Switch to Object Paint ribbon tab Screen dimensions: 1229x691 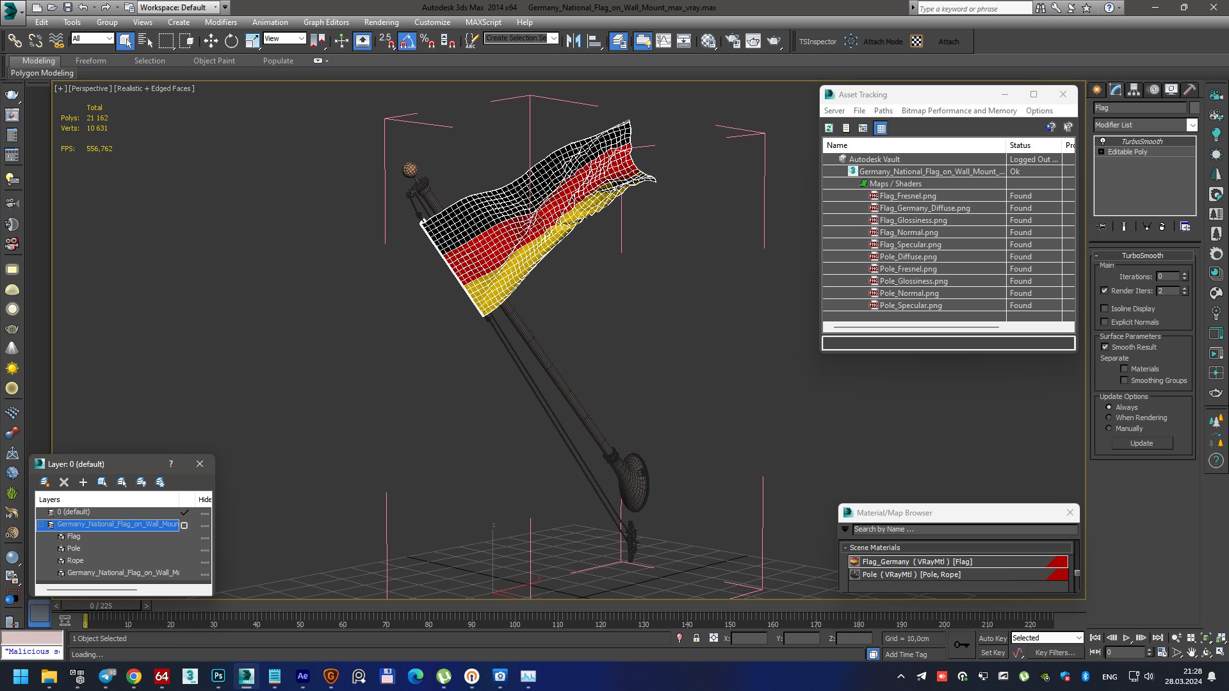coord(214,61)
